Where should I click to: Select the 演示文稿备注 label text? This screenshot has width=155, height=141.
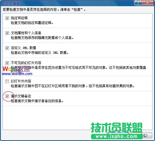(x=21, y=96)
